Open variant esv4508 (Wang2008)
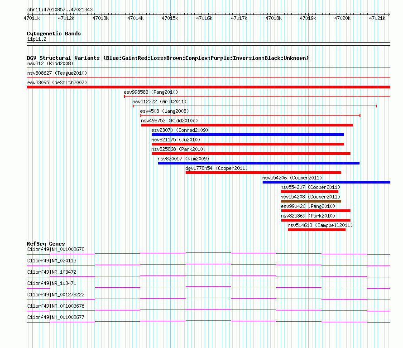Screen dimensions: 403x348 164,111
